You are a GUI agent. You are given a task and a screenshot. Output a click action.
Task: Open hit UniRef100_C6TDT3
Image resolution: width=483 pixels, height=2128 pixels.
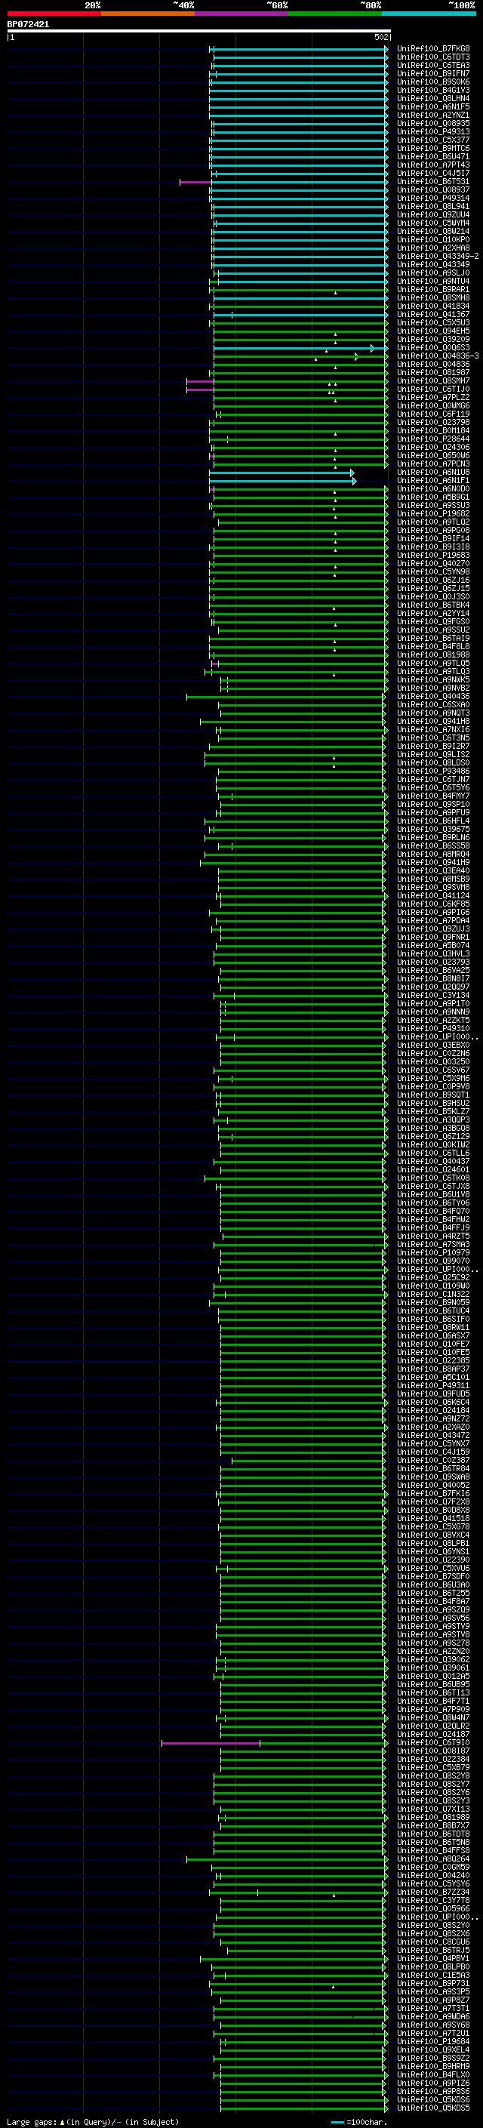(433, 57)
